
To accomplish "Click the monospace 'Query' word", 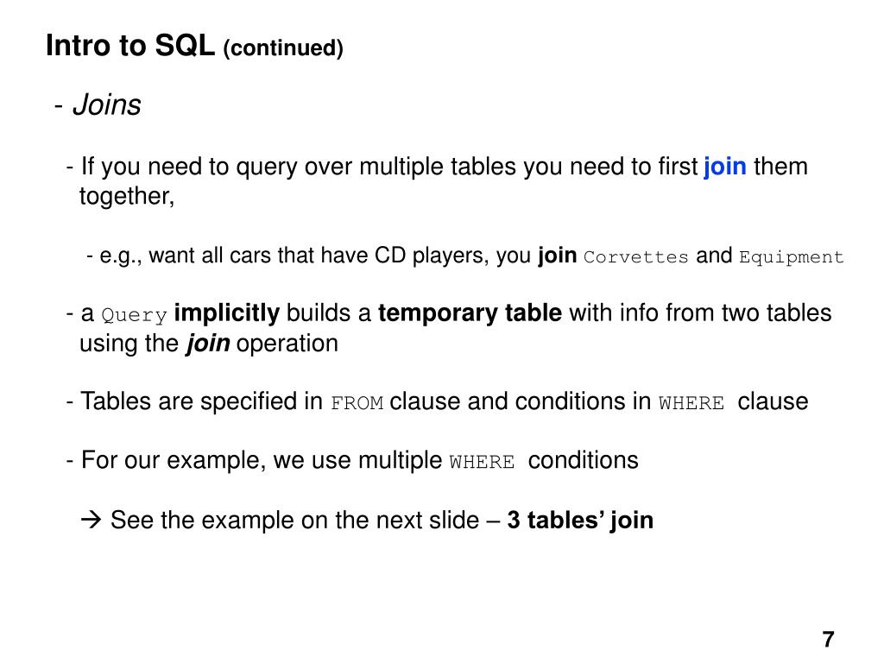I will tap(134, 315).
